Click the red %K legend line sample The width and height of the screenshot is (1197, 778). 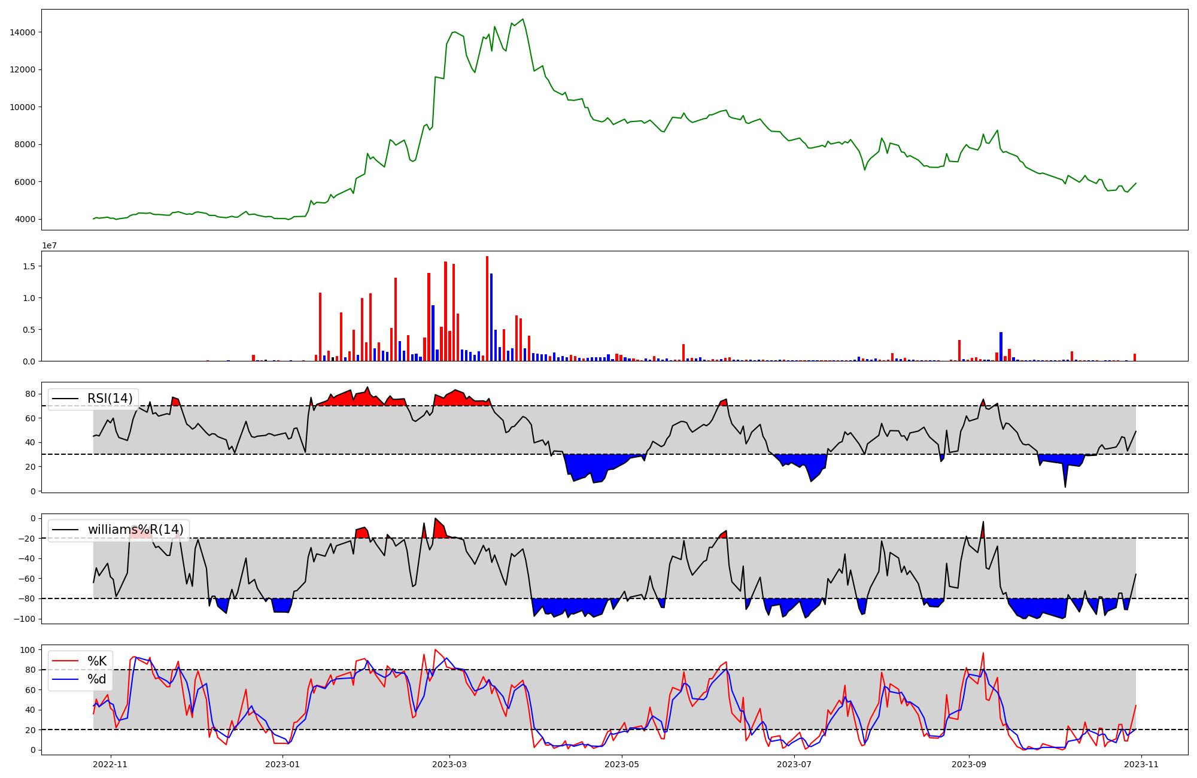(x=65, y=661)
